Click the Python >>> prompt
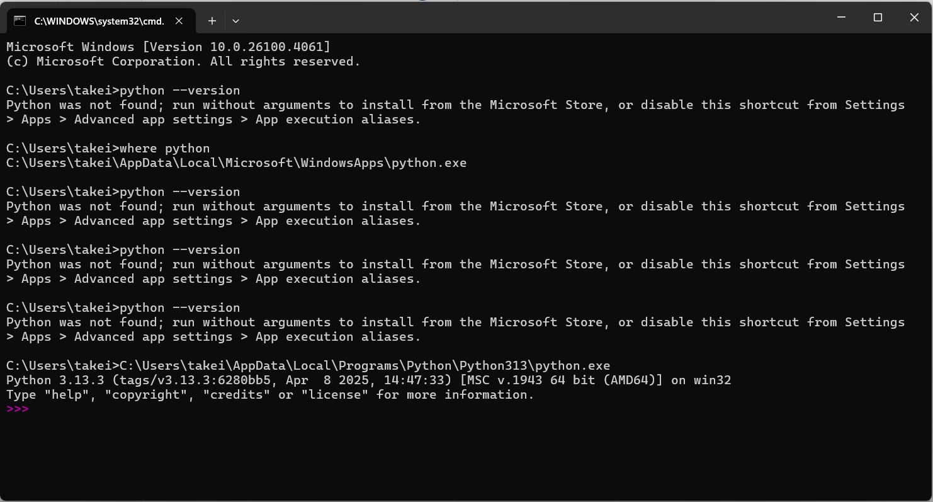 click(x=18, y=409)
